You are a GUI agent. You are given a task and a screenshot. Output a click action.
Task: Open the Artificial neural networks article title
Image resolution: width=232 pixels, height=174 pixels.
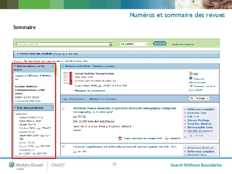tap(125, 110)
